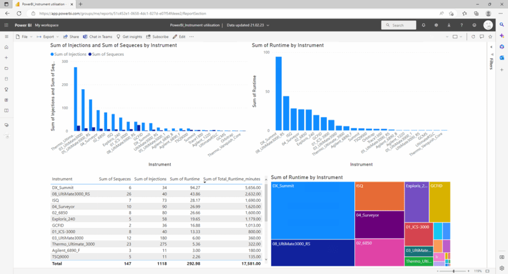Open the My workspace link
This screenshot has height=274, width=508.
pyautogui.click(x=47, y=25)
